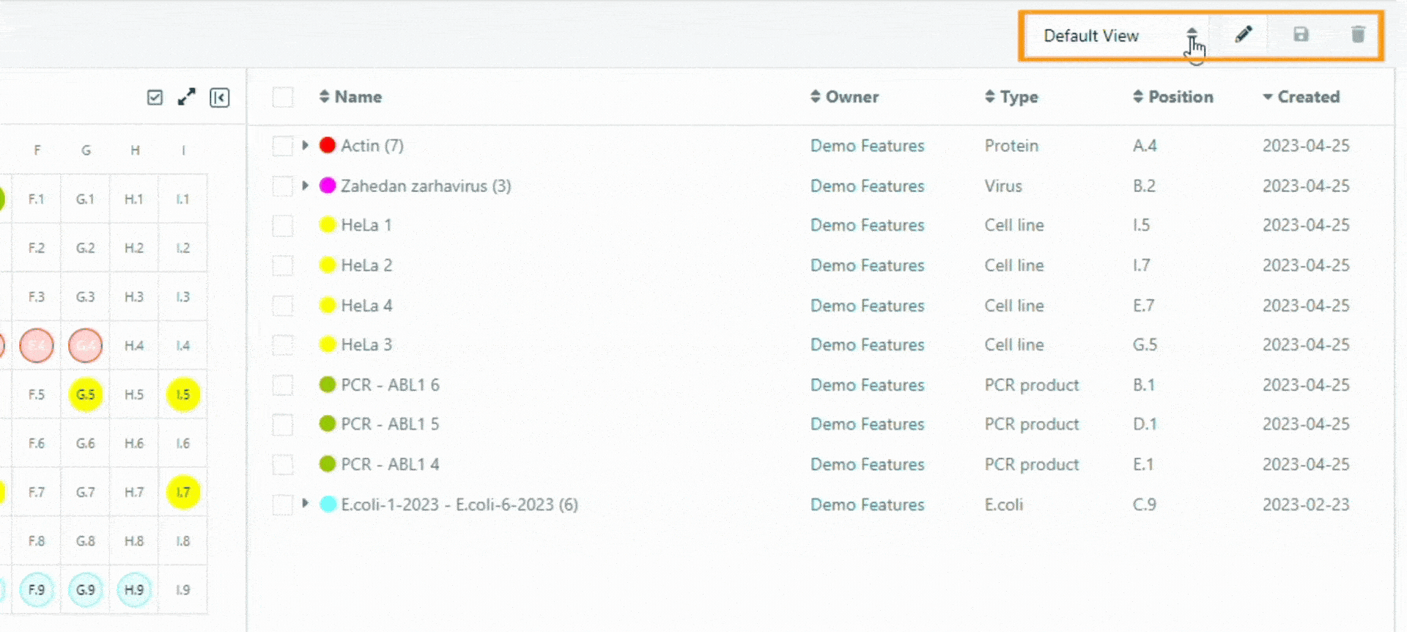Sort the table by Name column
Viewport: 1407px width, 632px height.
[x=350, y=97]
